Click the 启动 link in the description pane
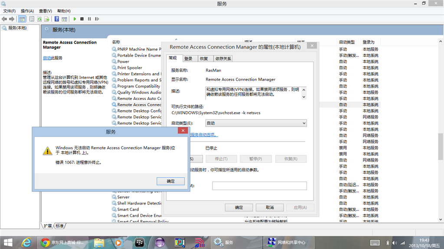 (x=47, y=58)
